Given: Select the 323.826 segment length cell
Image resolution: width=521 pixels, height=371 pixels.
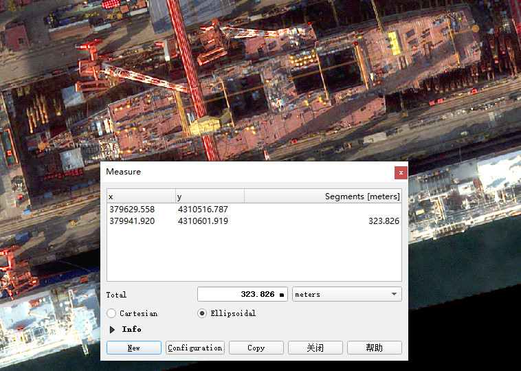Looking at the screenshot, I should coord(384,221).
